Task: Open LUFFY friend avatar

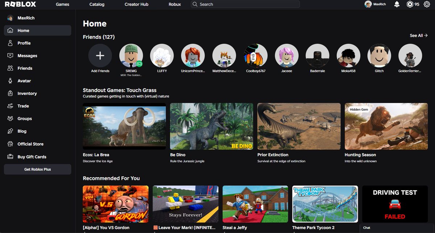Action: [162, 56]
